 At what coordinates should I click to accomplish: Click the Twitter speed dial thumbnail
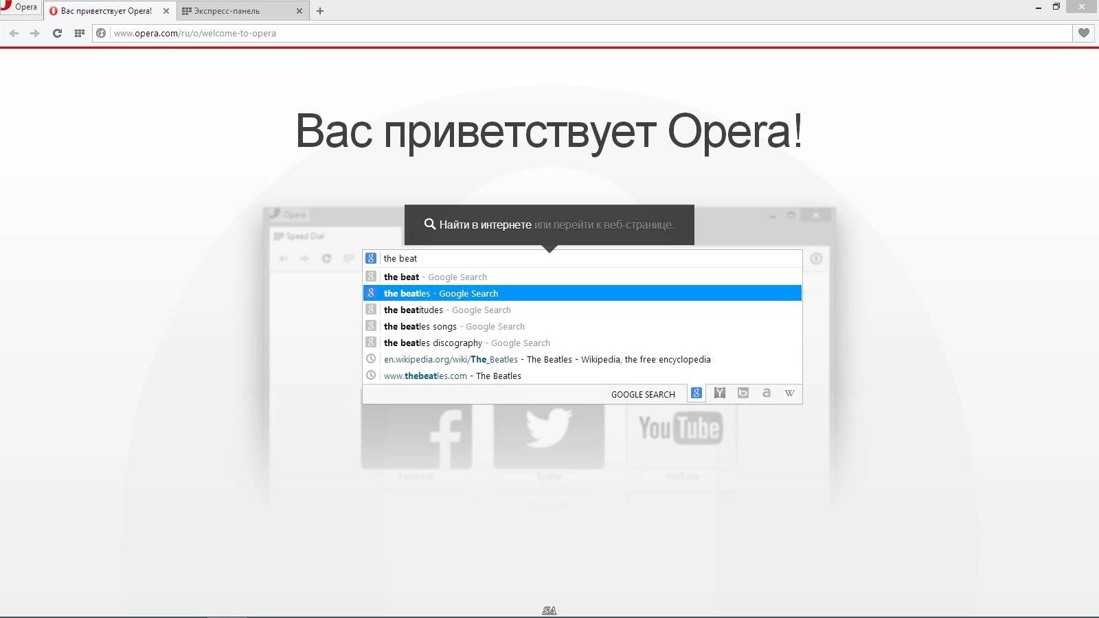[x=549, y=437]
